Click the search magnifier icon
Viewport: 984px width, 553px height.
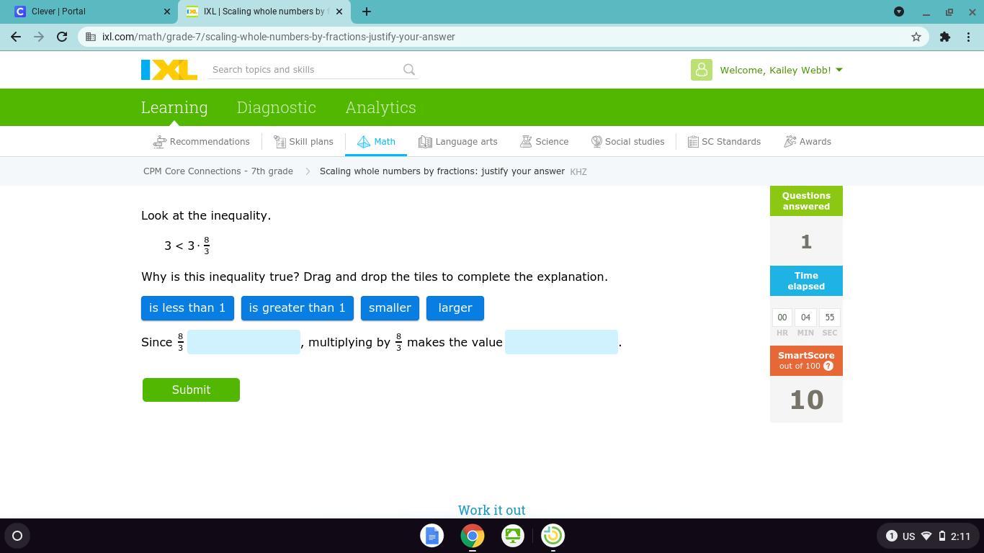pos(409,70)
